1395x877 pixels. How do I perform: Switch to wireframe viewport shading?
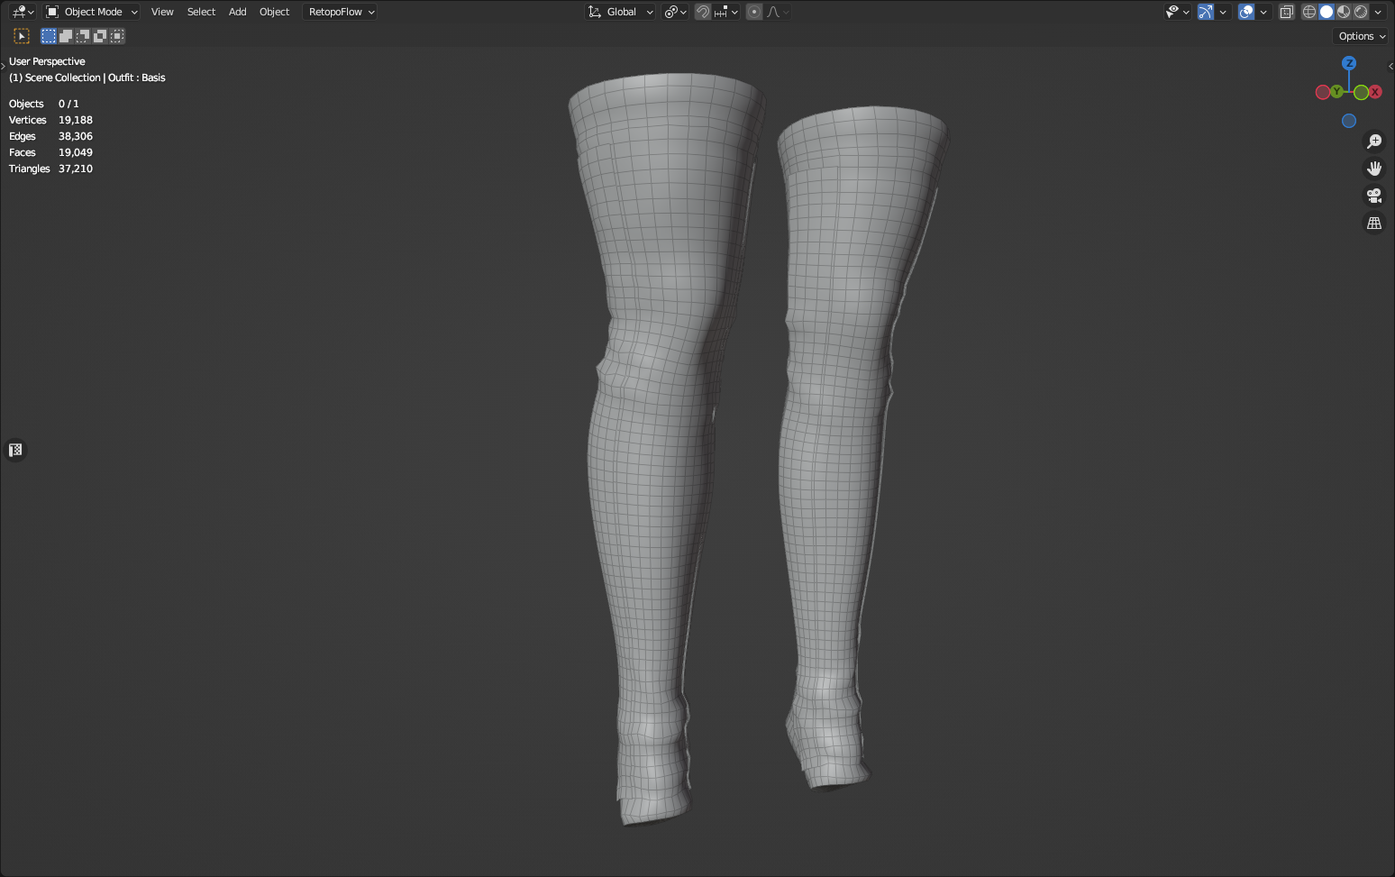(1309, 12)
